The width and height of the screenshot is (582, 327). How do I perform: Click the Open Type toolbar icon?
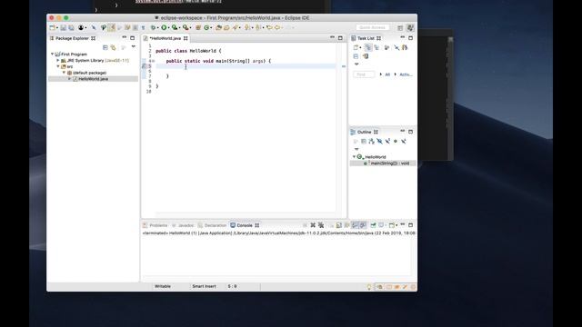[218, 27]
